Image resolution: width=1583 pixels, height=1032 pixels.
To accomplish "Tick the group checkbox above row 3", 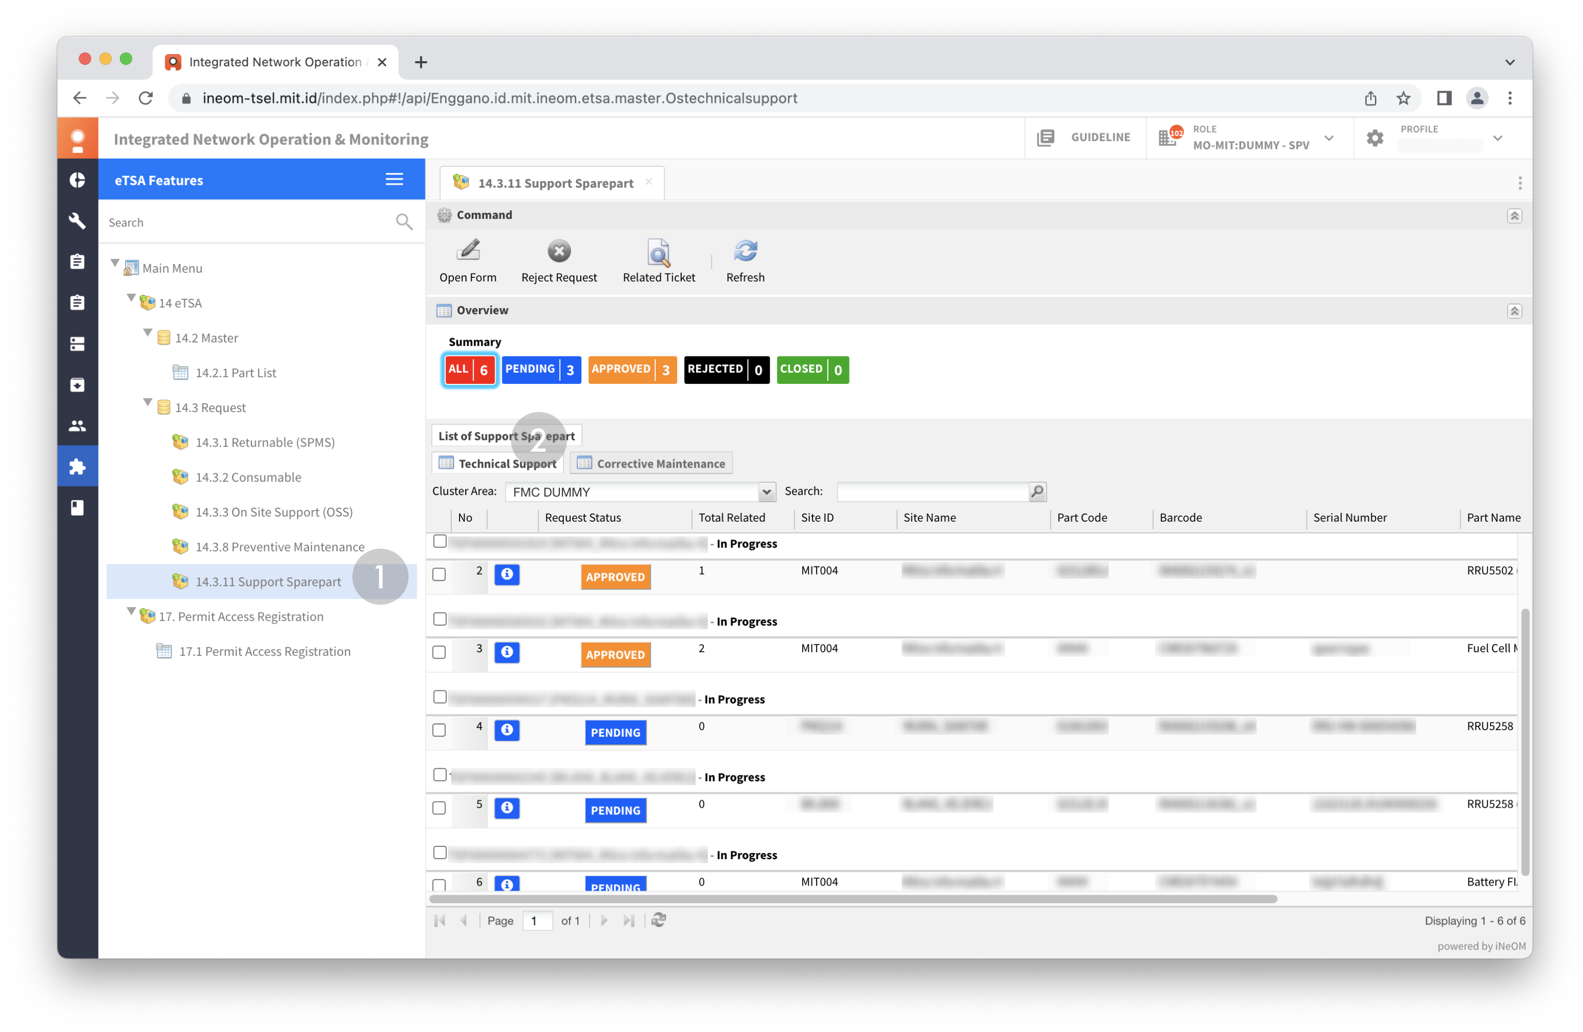I will (x=440, y=619).
